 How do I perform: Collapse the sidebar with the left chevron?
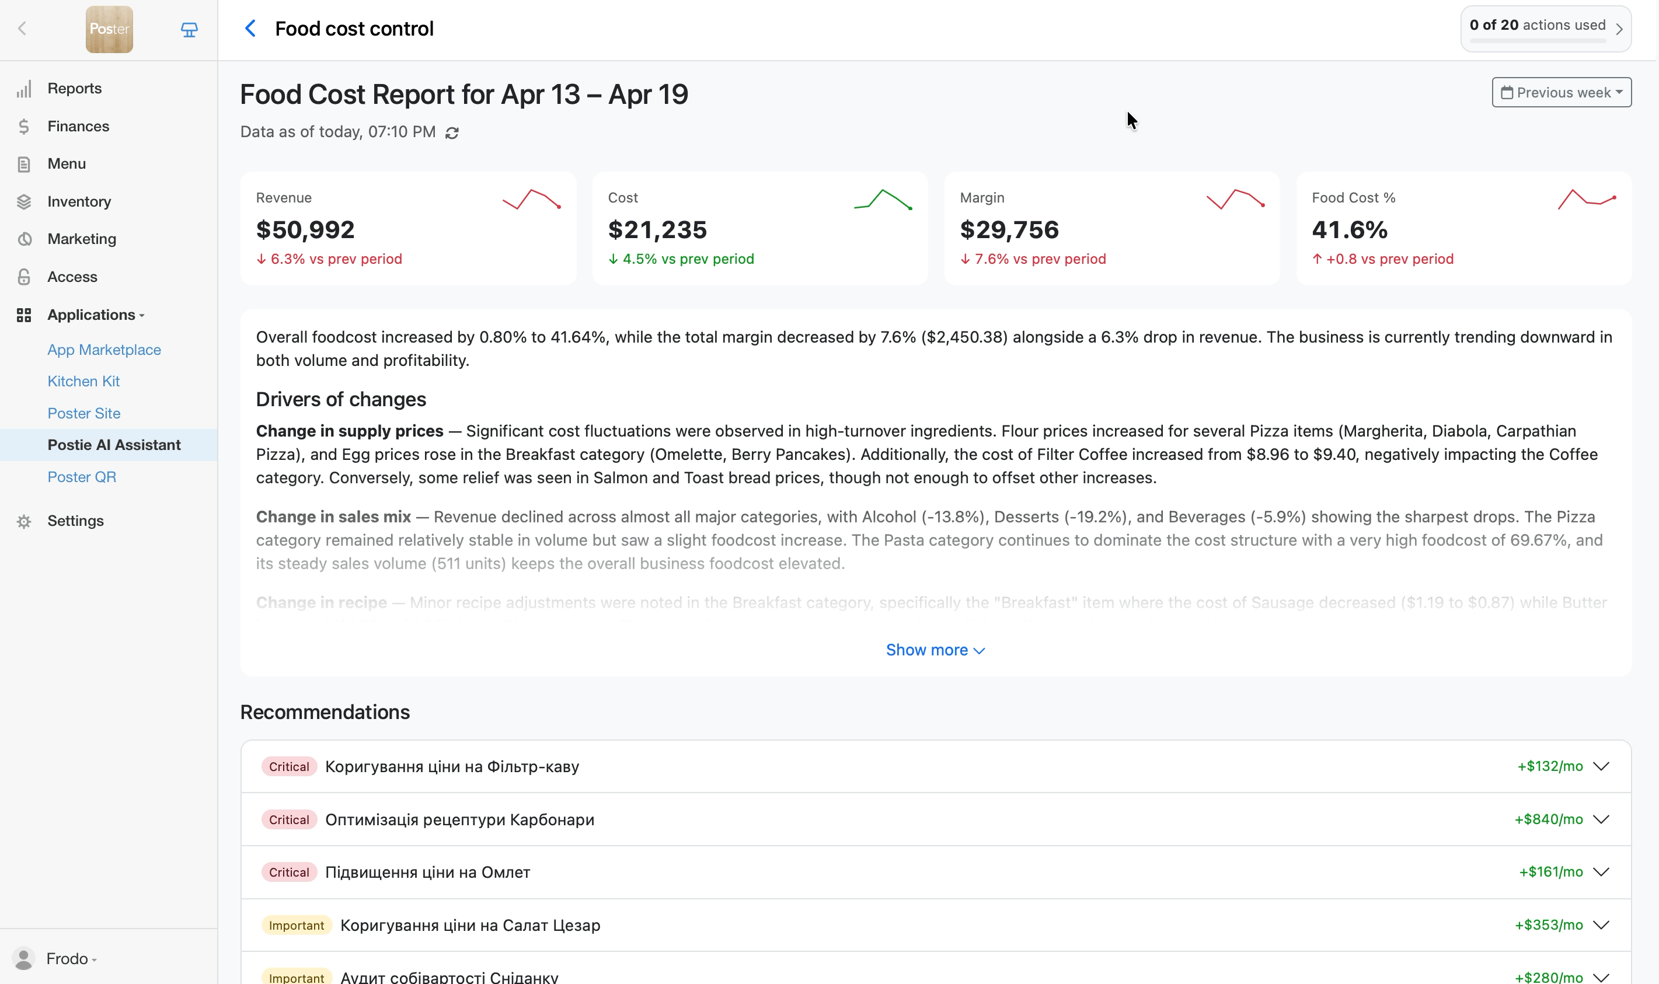click(x=22, y=29)
